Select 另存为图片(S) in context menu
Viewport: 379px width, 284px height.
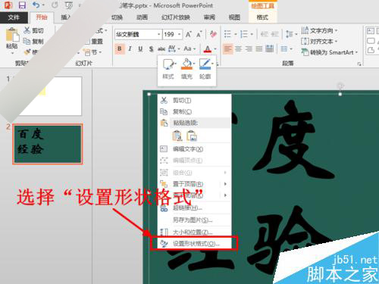point(194,220)
